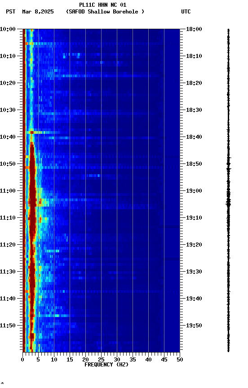Screen dimensions: 248x388
Task: Click the 11:20 PST time label
Action: [8, 245]
